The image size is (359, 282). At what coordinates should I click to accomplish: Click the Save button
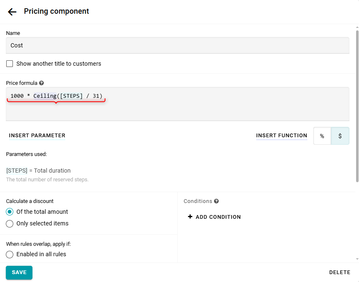19,272
